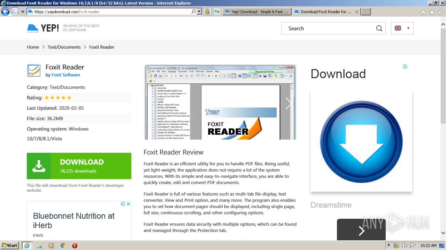Click the network tray icon

tap(396, 245)
